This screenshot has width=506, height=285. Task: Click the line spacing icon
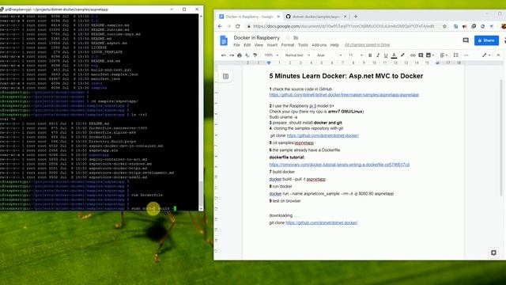[456, 55]
